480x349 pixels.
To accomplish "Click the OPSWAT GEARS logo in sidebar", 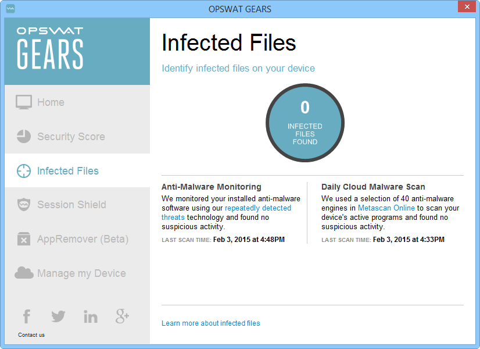I will [x=50, y=48].
